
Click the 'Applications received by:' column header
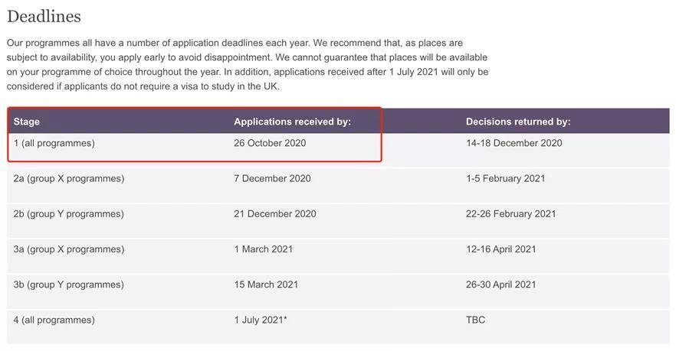pos(292,122)
